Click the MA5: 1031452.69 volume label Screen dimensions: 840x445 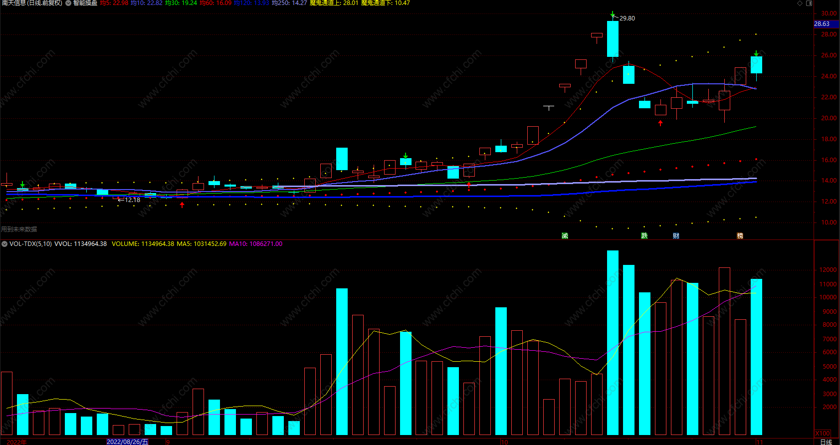202,244
